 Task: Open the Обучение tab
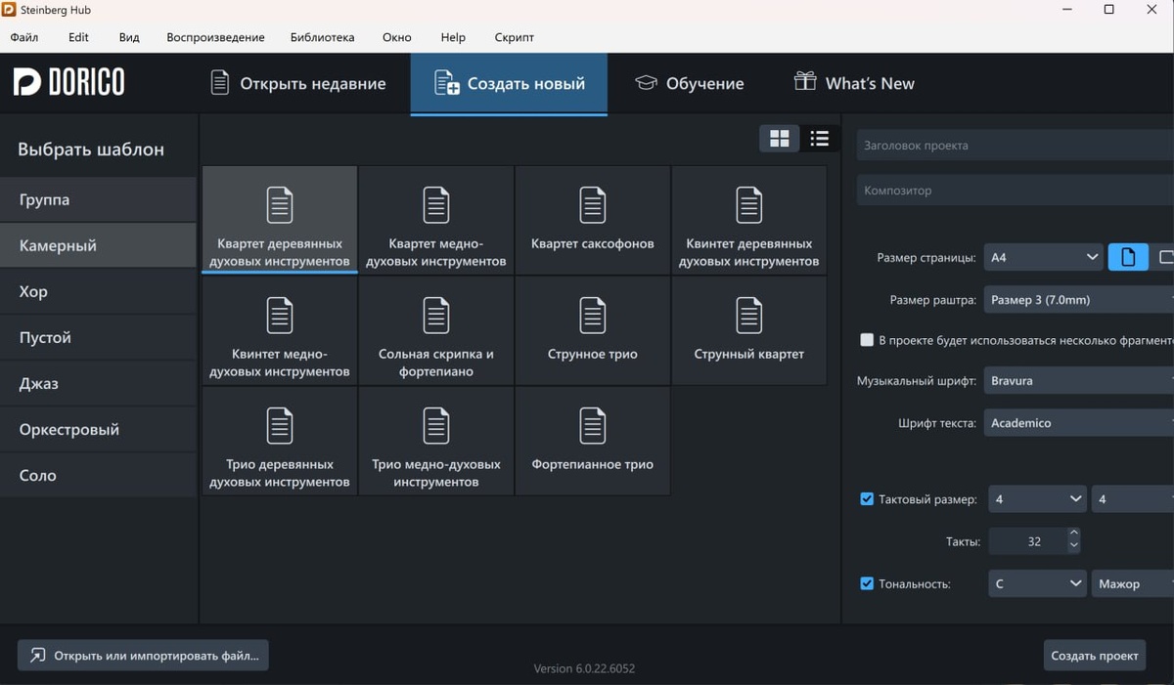pos(689,84)
